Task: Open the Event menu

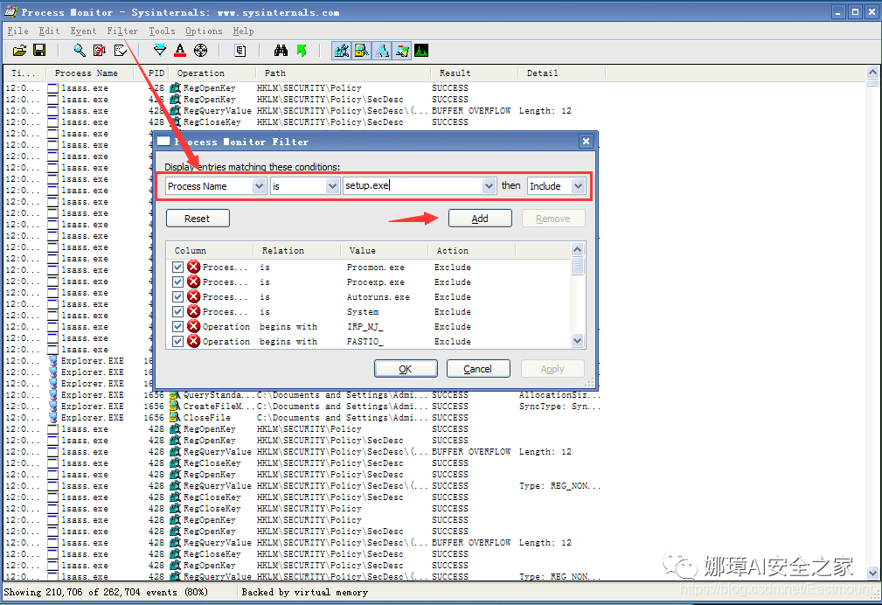Action: pyautogui.click(x=83, y=31)
